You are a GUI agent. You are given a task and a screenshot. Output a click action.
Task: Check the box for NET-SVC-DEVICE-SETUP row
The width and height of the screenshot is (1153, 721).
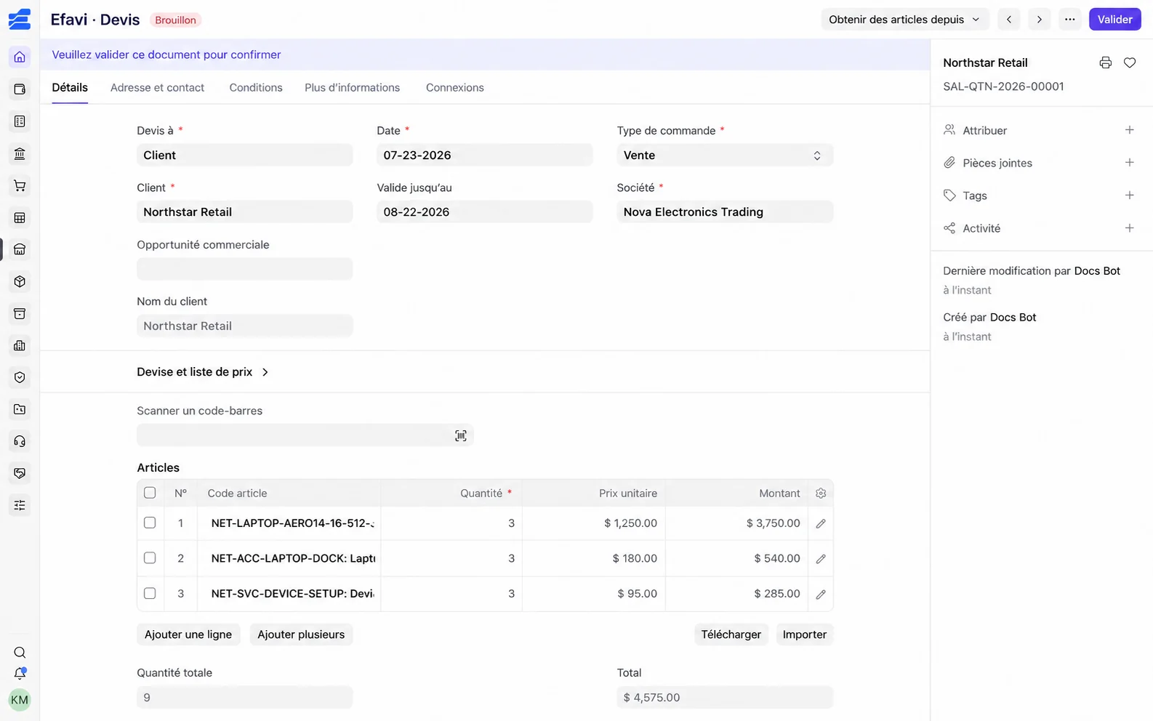[150, 593]
